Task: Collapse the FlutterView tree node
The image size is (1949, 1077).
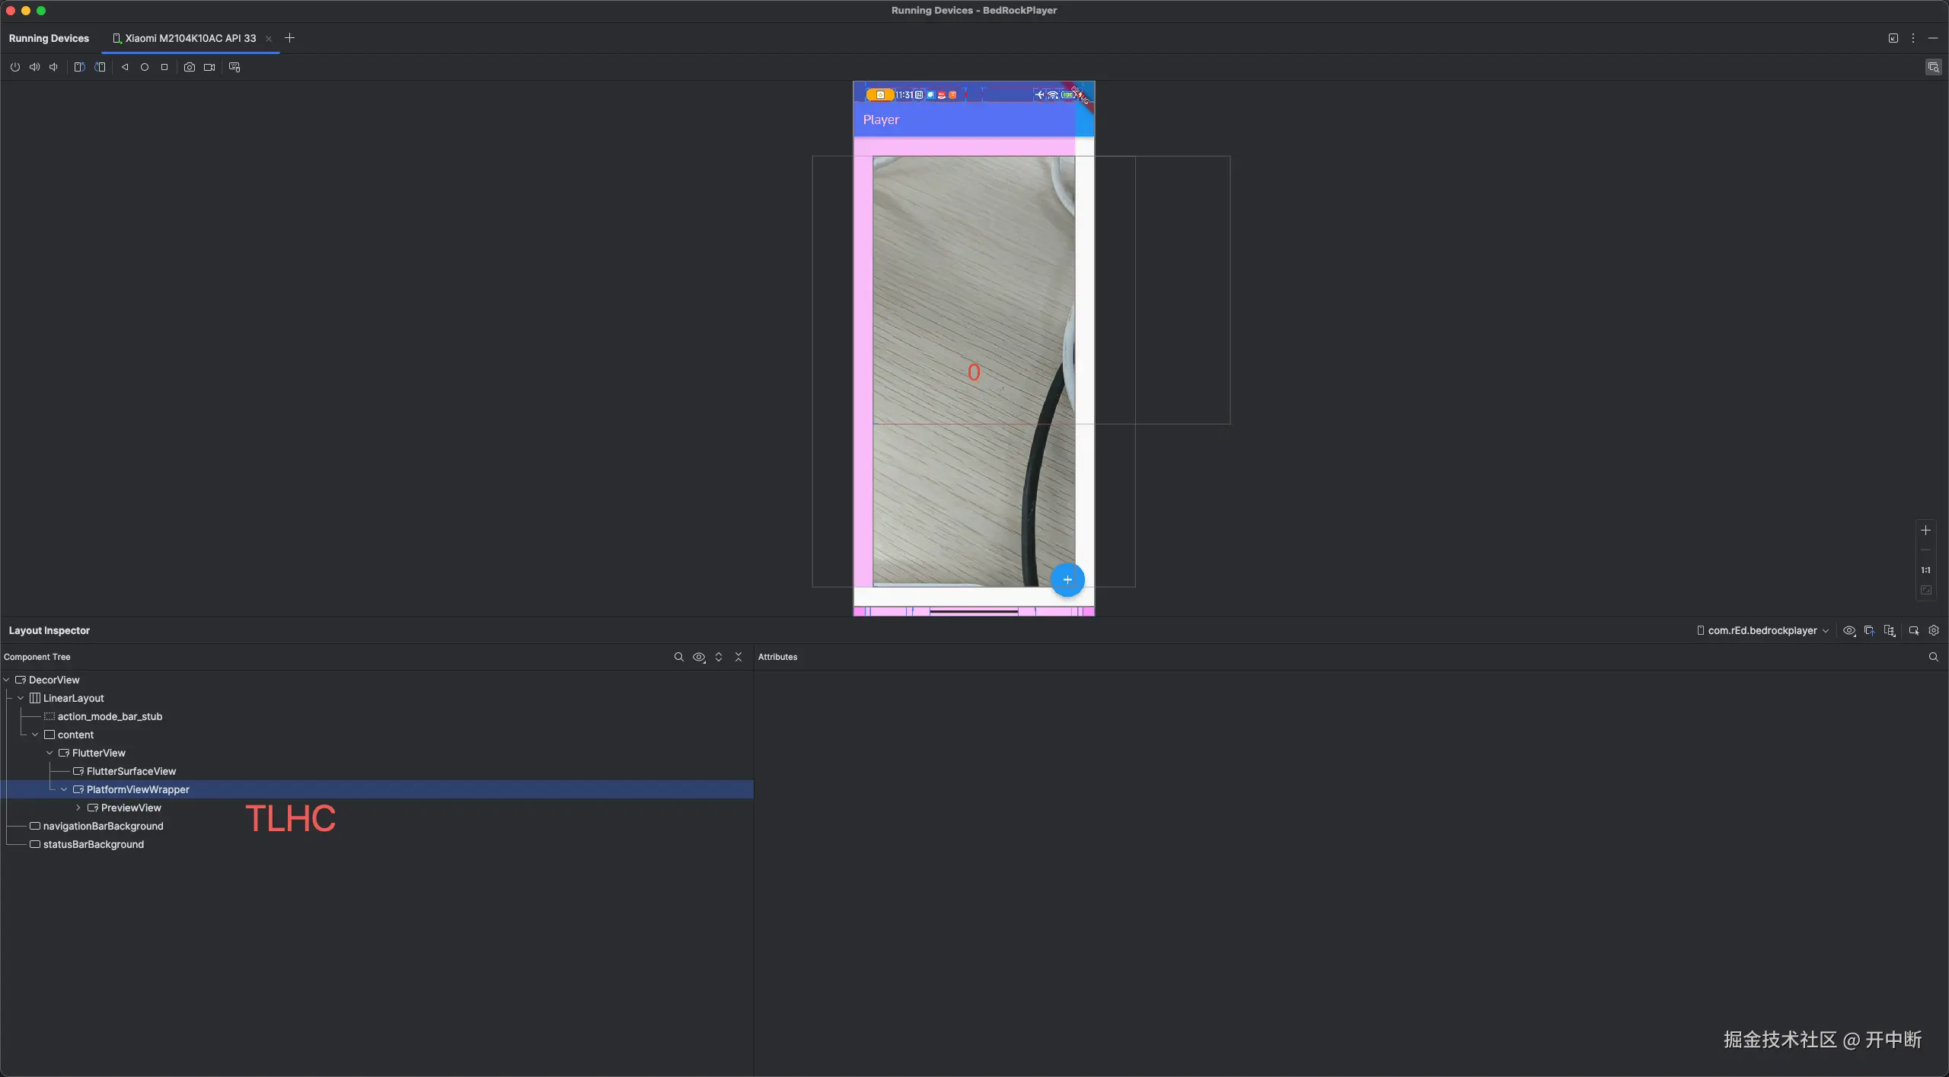Action: (x=49, y=753)
